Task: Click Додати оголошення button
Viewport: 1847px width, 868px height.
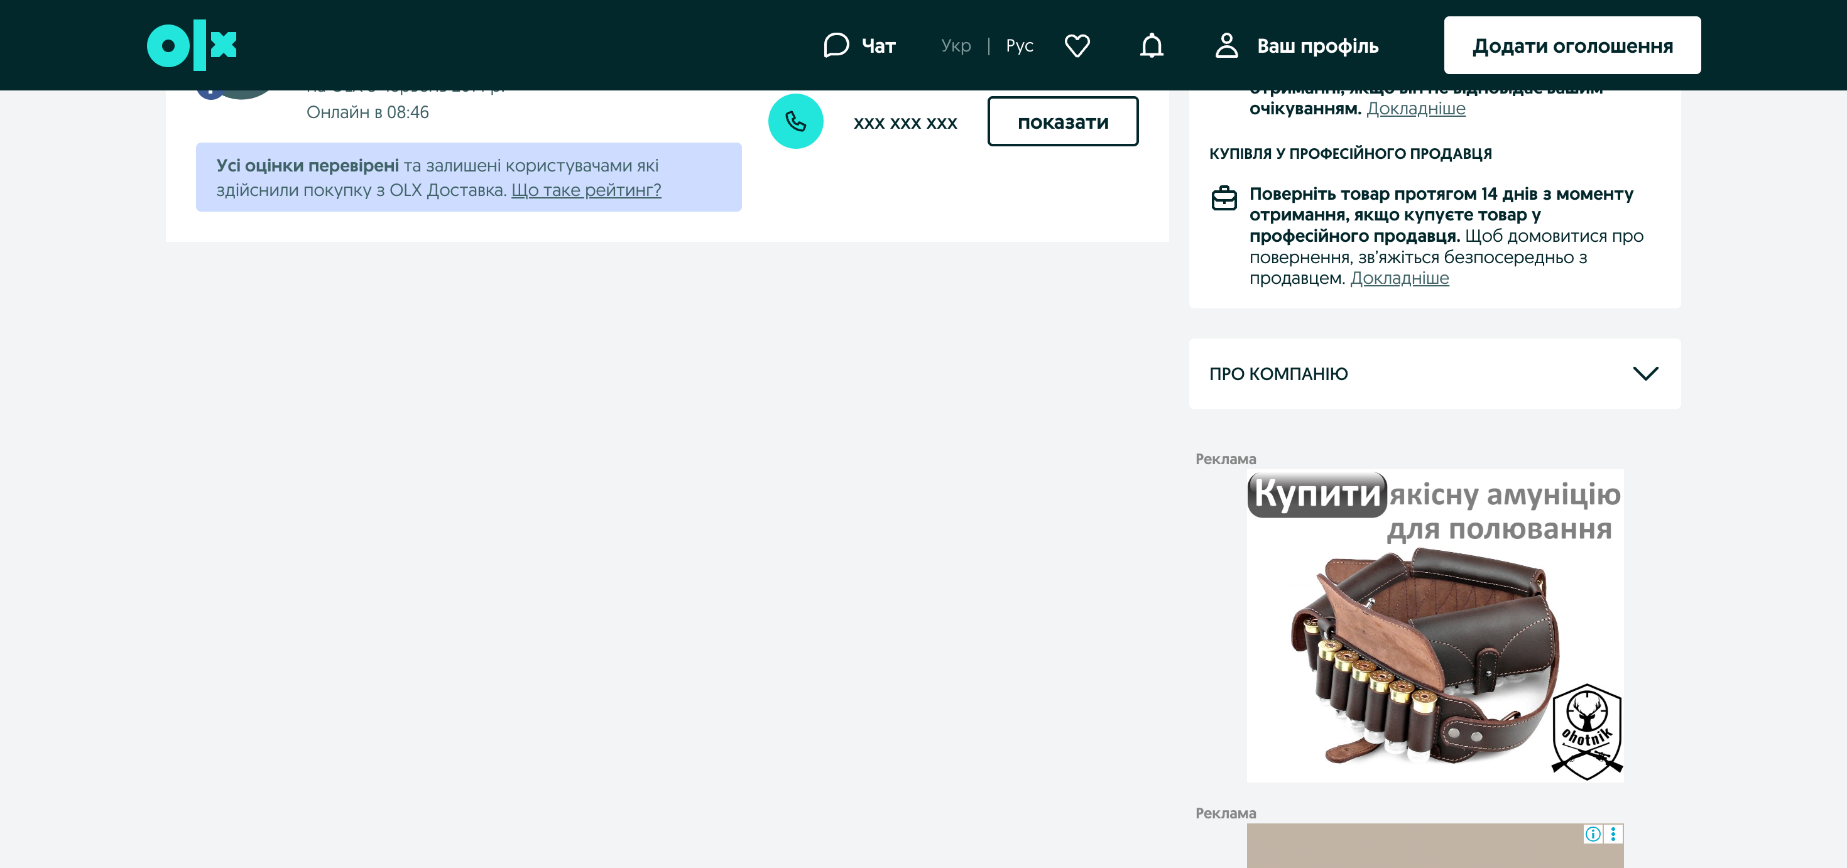Action: click(x=1572, y=45)
